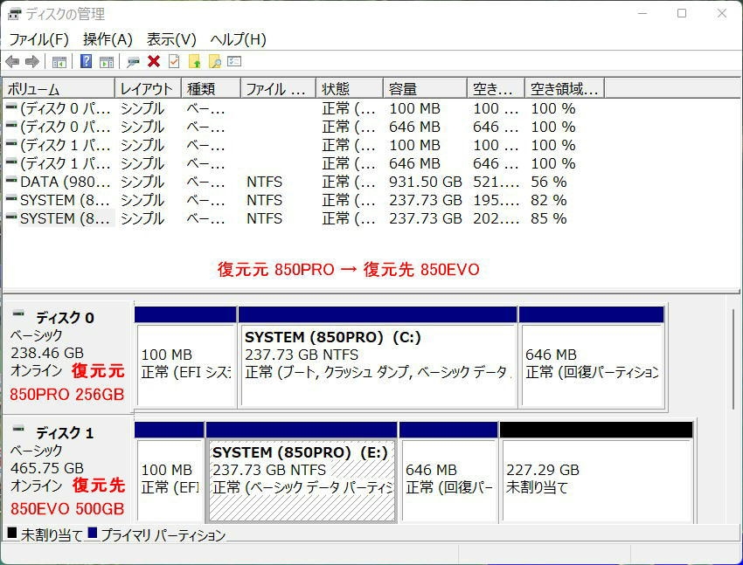The image size is (743, 565).
Task: Select the ディスク 1 volume row of 100 MB
Action: pyautogui.click(x=303, y=145)
